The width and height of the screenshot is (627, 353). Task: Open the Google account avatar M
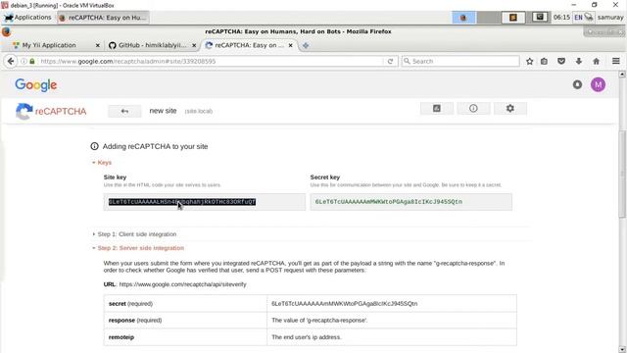point(598,84)
